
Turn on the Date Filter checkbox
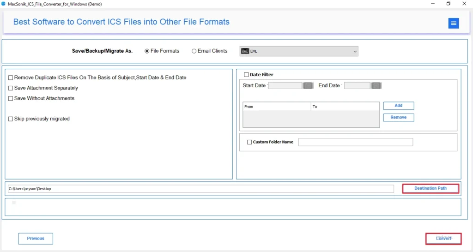click(246, 75)
